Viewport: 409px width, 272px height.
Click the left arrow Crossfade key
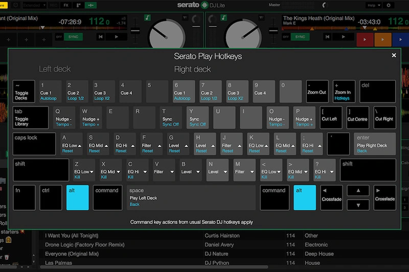click(x=331, y=197)
